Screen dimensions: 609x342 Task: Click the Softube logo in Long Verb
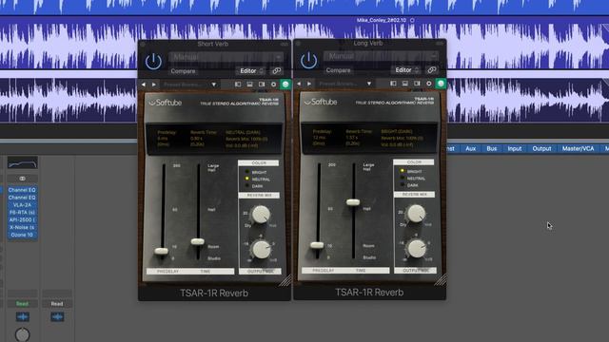[x=321, y=102]
